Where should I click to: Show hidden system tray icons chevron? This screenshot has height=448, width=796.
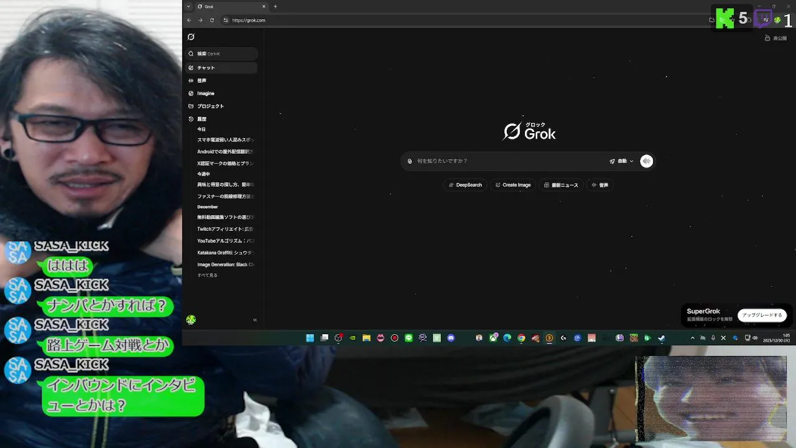tap(693, 338)
